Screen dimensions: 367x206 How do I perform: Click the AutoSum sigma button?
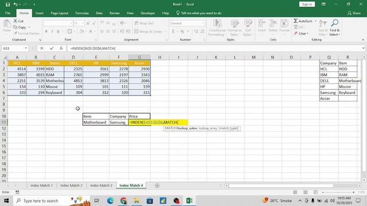tap(303, 21)
